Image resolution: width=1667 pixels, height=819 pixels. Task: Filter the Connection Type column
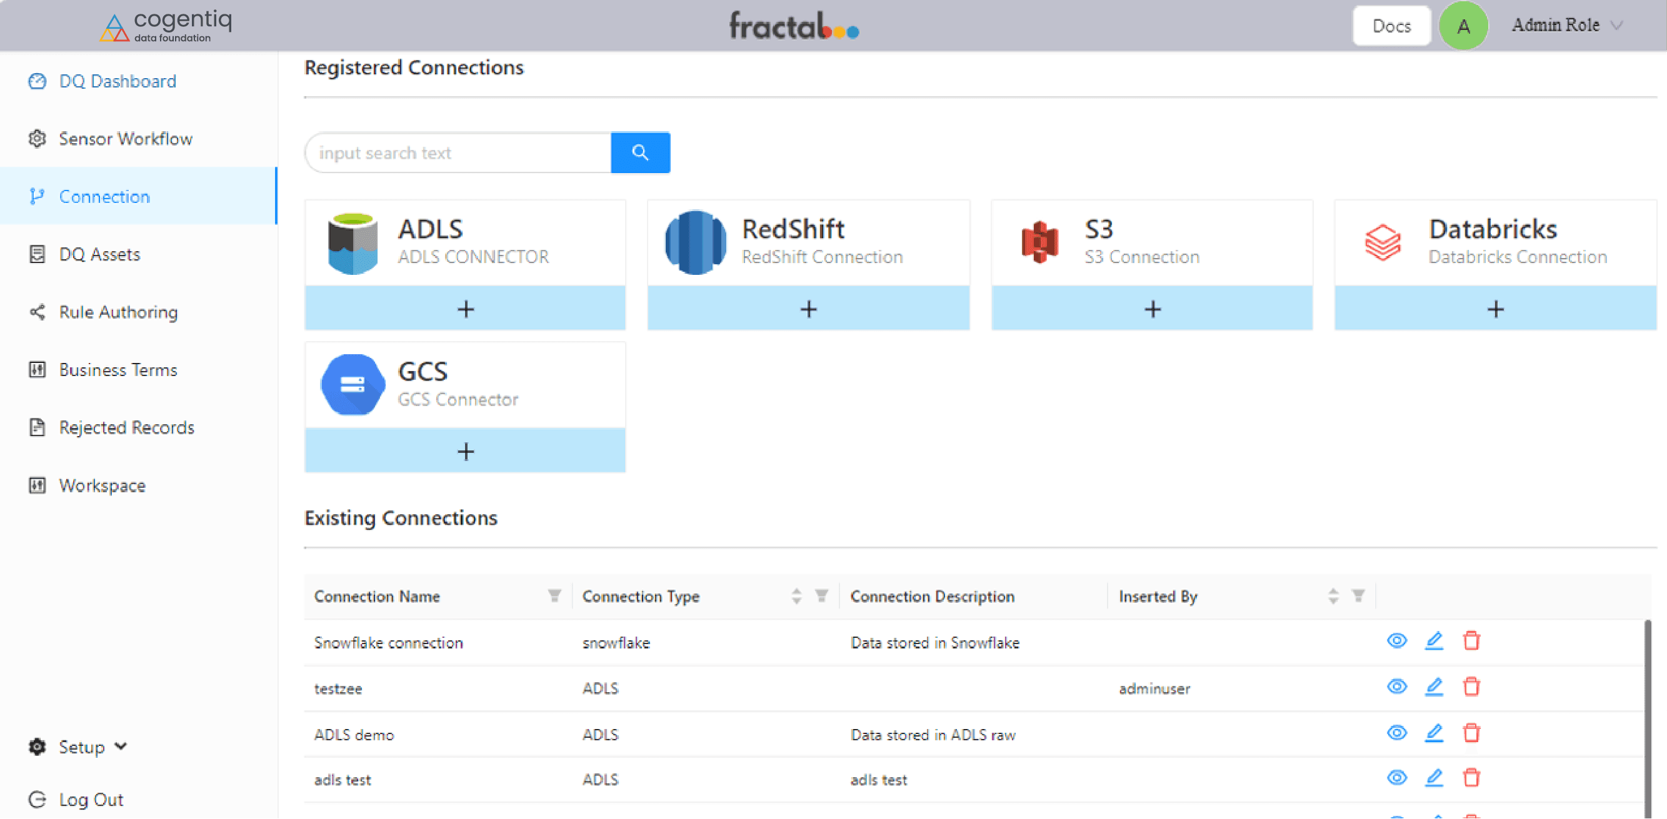822,596
